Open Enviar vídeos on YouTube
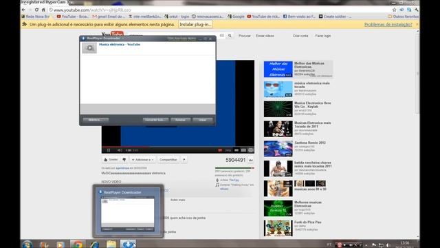 (x=265, y=36)
